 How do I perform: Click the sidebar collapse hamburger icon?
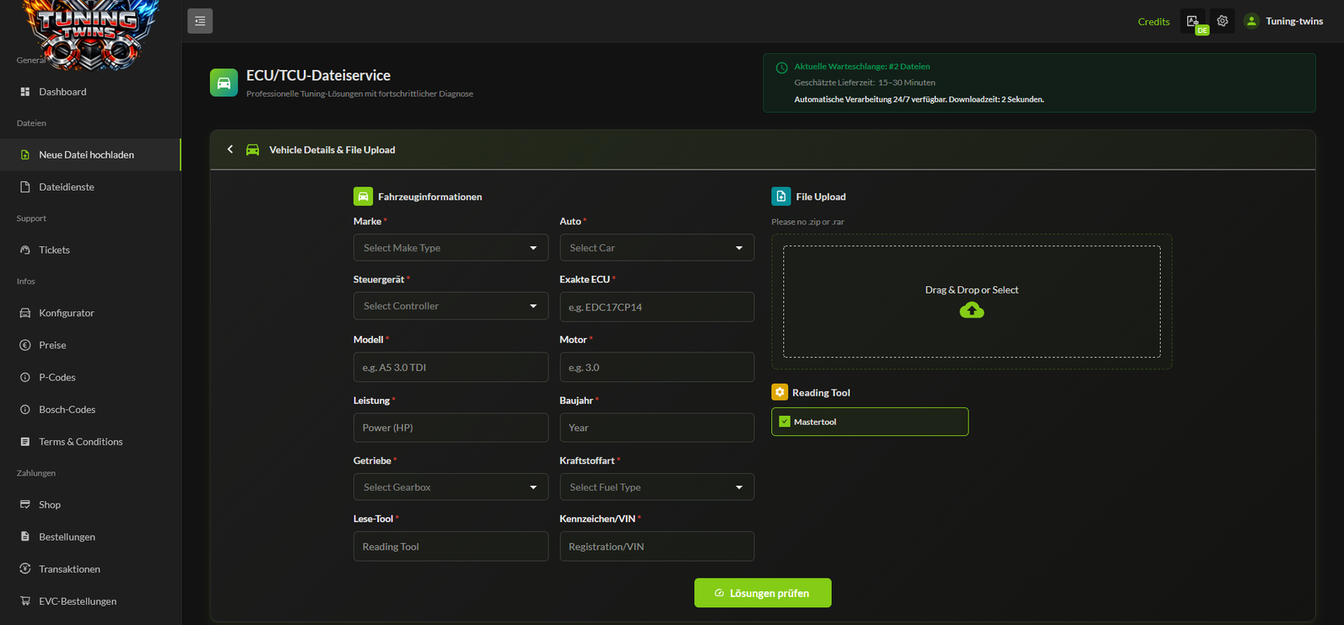[200, 21]
